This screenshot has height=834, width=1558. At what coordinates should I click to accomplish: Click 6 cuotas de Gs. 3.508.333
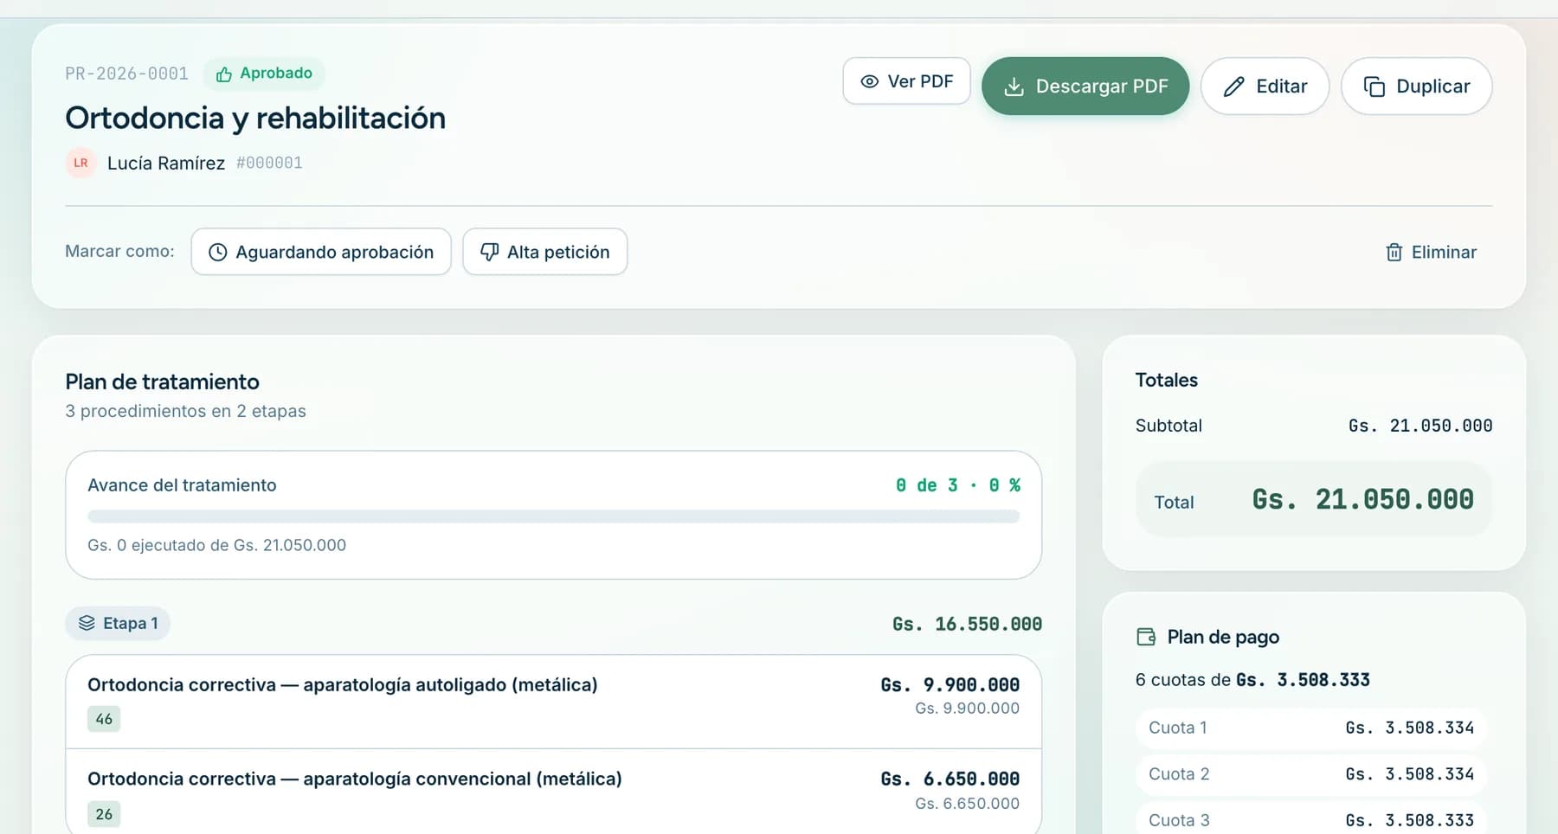coord(1252,680)
